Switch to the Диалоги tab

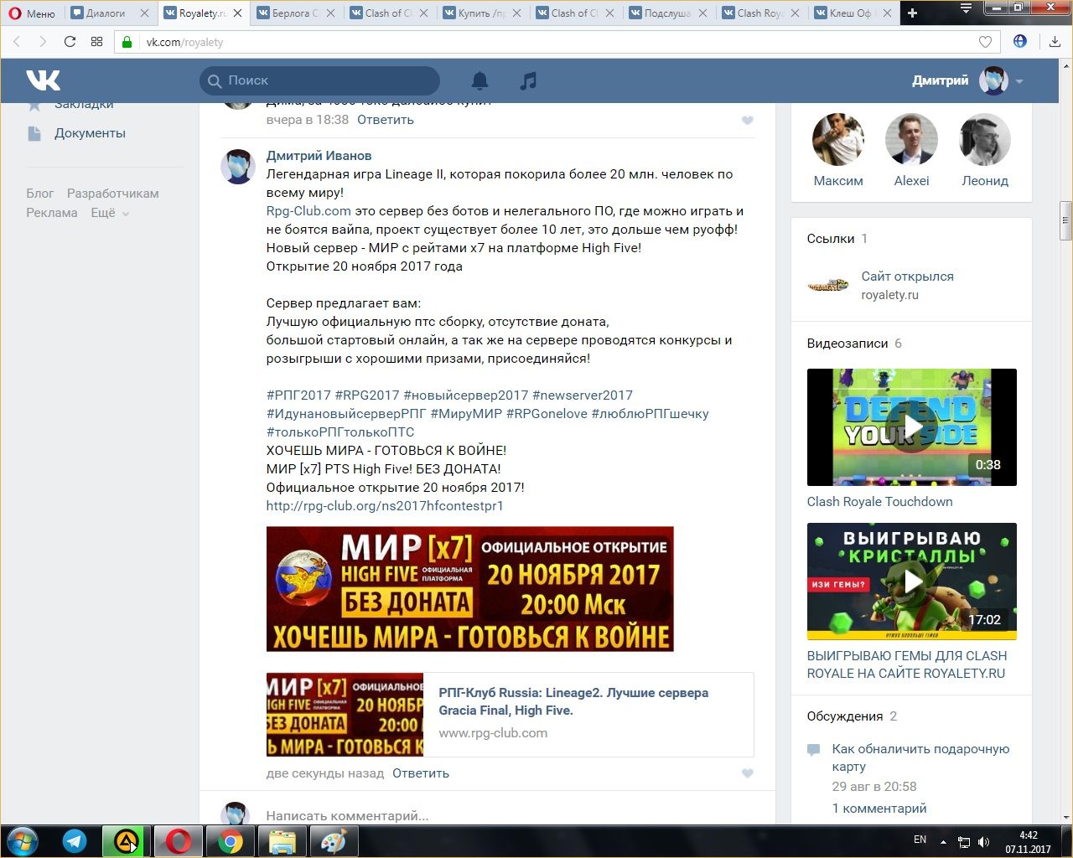tap(109, 13)
